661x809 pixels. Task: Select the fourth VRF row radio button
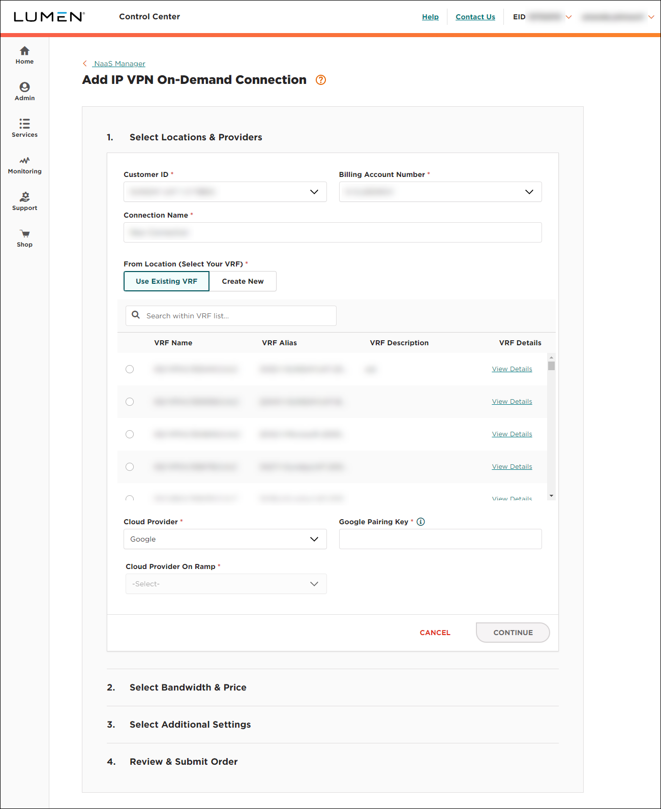click(x=130, y=467)
